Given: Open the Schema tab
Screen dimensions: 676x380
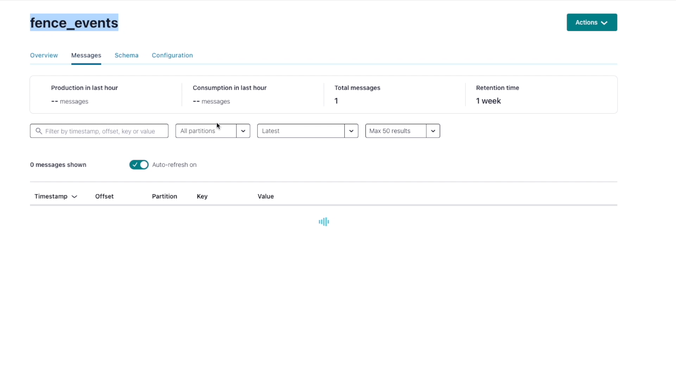Looking at the screenshot, I should point(126,55).
